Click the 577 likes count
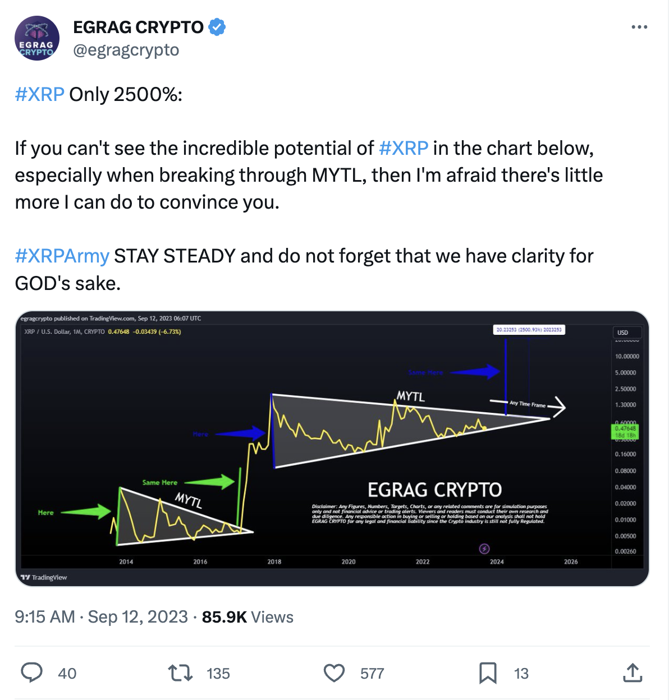Screen dimensions: 669x700 pos(372,673)
